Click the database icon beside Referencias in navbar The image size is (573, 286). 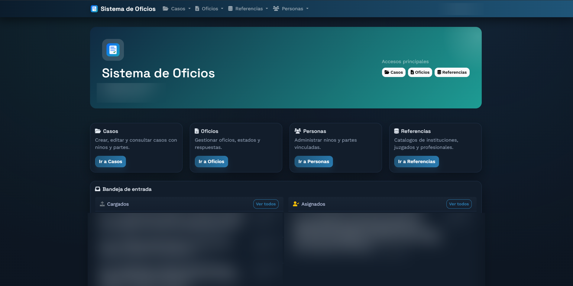230,8
